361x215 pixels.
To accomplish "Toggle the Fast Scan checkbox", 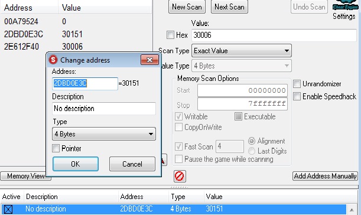I will pyautogui.click(x=178, y=146).
